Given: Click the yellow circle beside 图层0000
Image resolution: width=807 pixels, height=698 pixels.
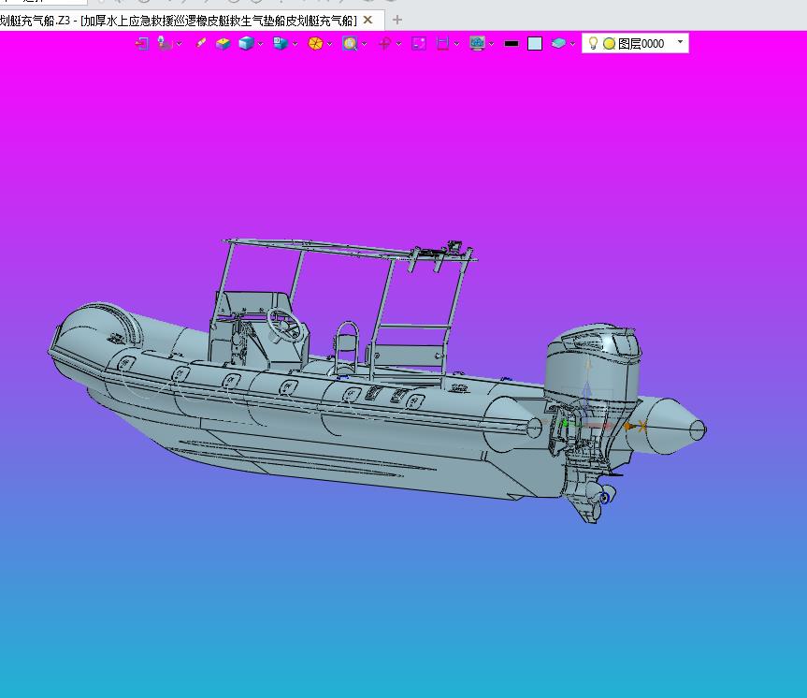Looking at the screenshot, I should (609, 44).
